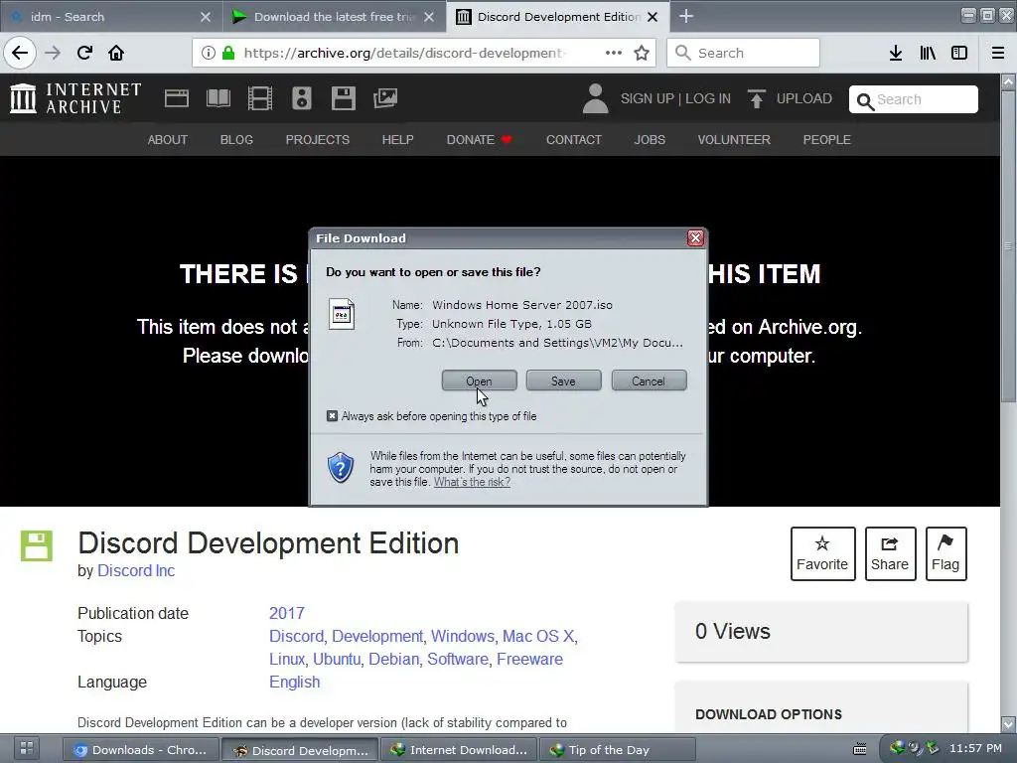1017x763 pixels.
Task: Open the Video filmstrip icon
Action: pyautogui.click(x=260, y=98)
